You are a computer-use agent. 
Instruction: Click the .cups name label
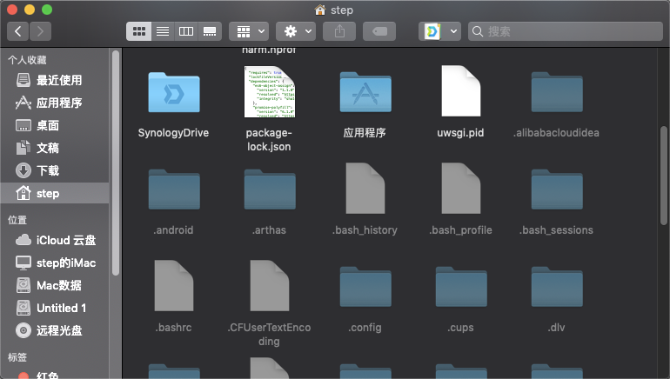pos(460,328)
